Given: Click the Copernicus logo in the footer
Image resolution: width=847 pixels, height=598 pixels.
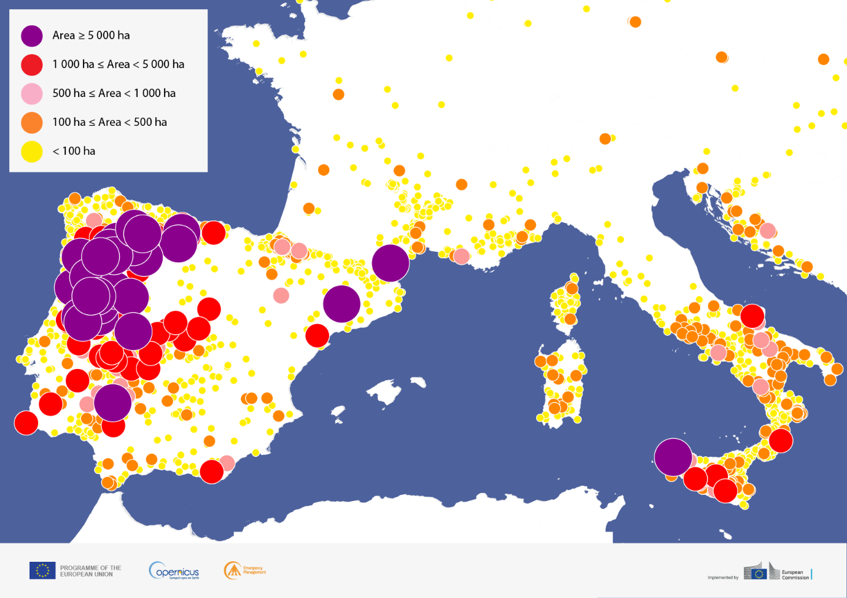Looking at the screenshot, I should (x=175, y=569).
